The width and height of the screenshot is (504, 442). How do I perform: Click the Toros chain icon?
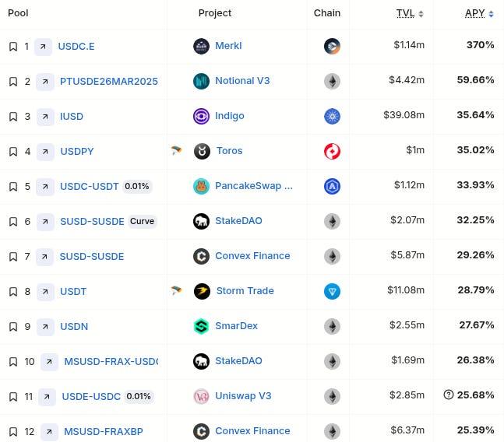click(333, 151)
